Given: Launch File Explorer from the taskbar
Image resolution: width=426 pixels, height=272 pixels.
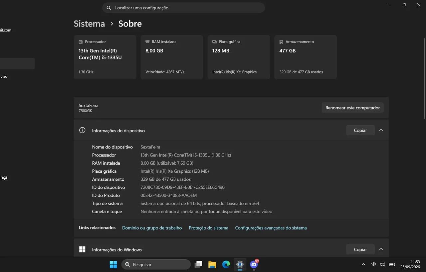Looking at the screenshot, I should (212, 264).
